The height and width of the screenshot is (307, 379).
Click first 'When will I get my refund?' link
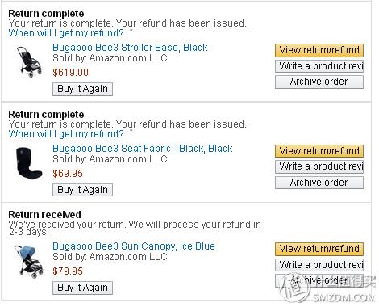[x=66, y=33]
